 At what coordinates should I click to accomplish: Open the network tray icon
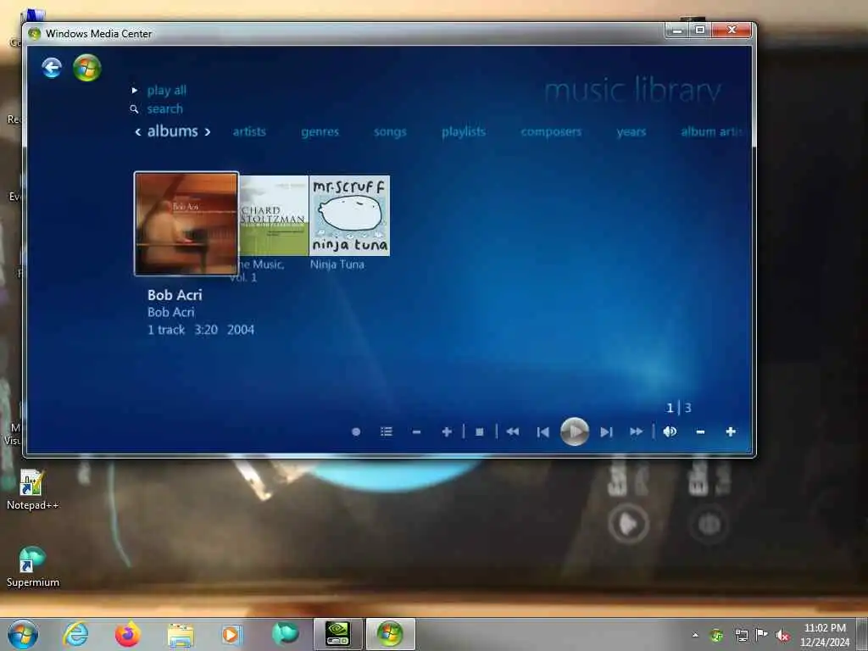741,635
